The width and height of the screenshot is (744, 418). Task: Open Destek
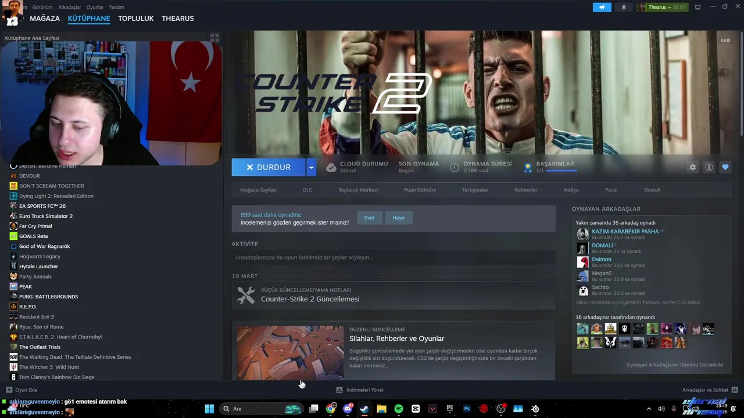point(652,190)
